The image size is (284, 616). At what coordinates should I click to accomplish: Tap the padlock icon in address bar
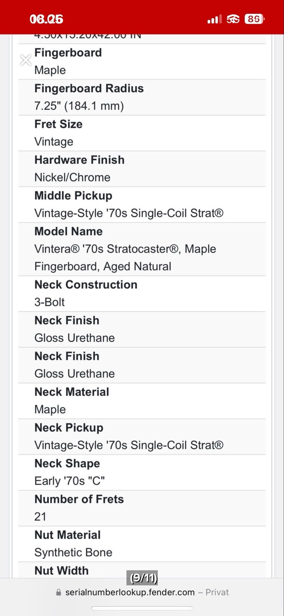coord(59,592)
